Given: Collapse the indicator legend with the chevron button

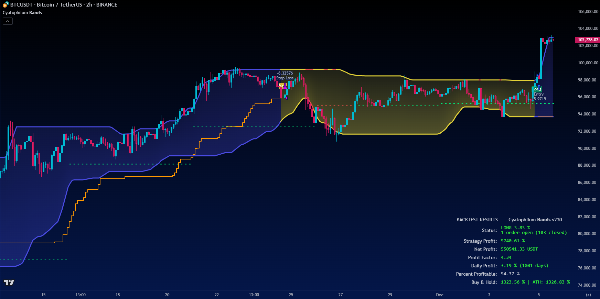Looking at the screenshot, I should pos(8,21).
